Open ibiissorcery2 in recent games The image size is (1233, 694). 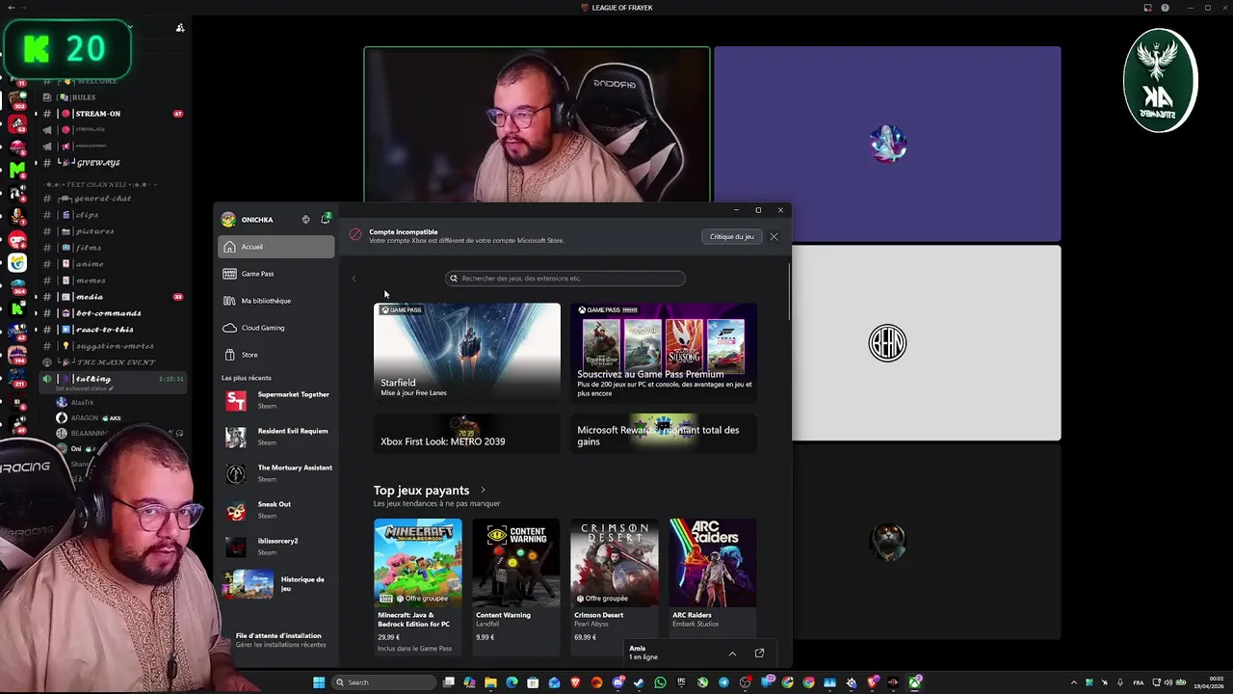[277, 547]
